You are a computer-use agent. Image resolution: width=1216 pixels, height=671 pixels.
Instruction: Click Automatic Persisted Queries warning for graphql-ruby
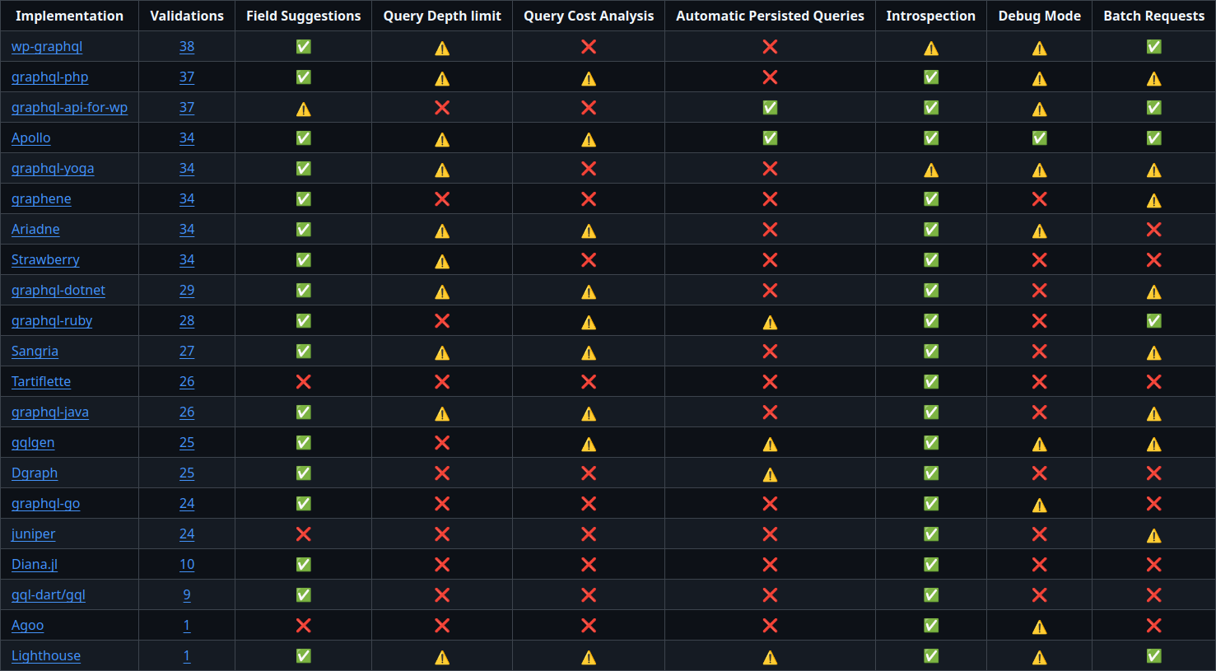(770, 322)
